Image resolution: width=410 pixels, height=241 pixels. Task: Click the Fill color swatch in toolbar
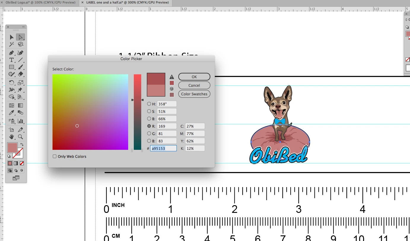click(12, 148)
